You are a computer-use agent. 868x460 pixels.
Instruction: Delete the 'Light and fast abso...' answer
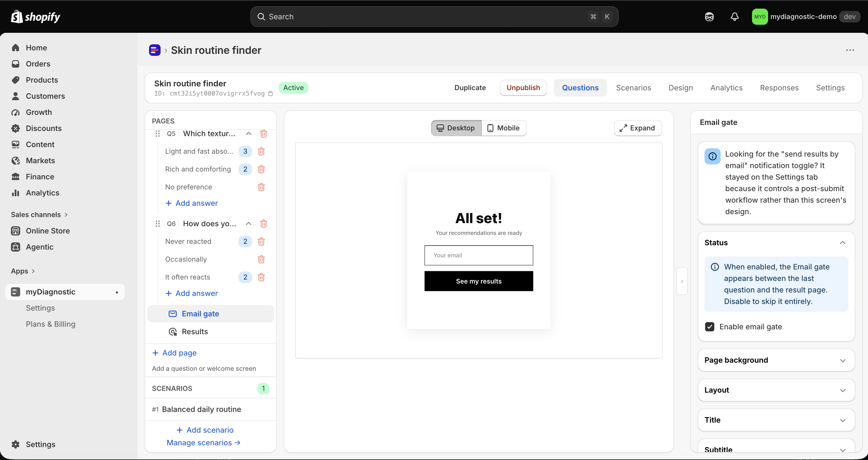click(261, 151)
